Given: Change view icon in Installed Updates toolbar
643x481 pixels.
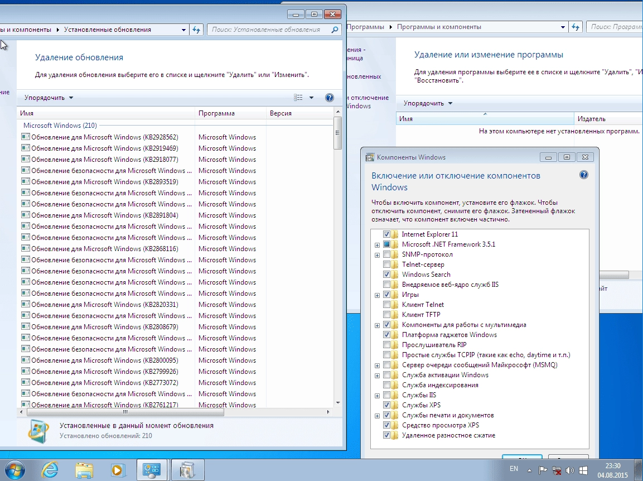Looking at the screenshot, I should click(298, 98).
